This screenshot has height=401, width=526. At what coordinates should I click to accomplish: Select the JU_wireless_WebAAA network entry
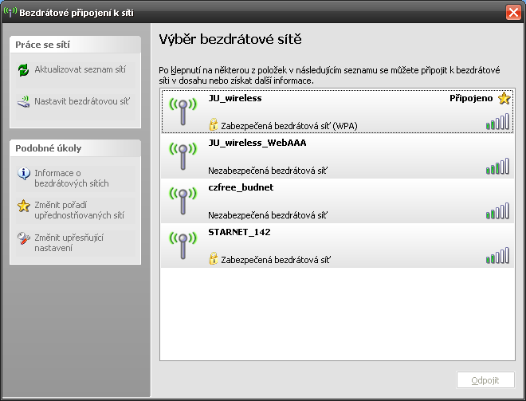click(337, 156)
